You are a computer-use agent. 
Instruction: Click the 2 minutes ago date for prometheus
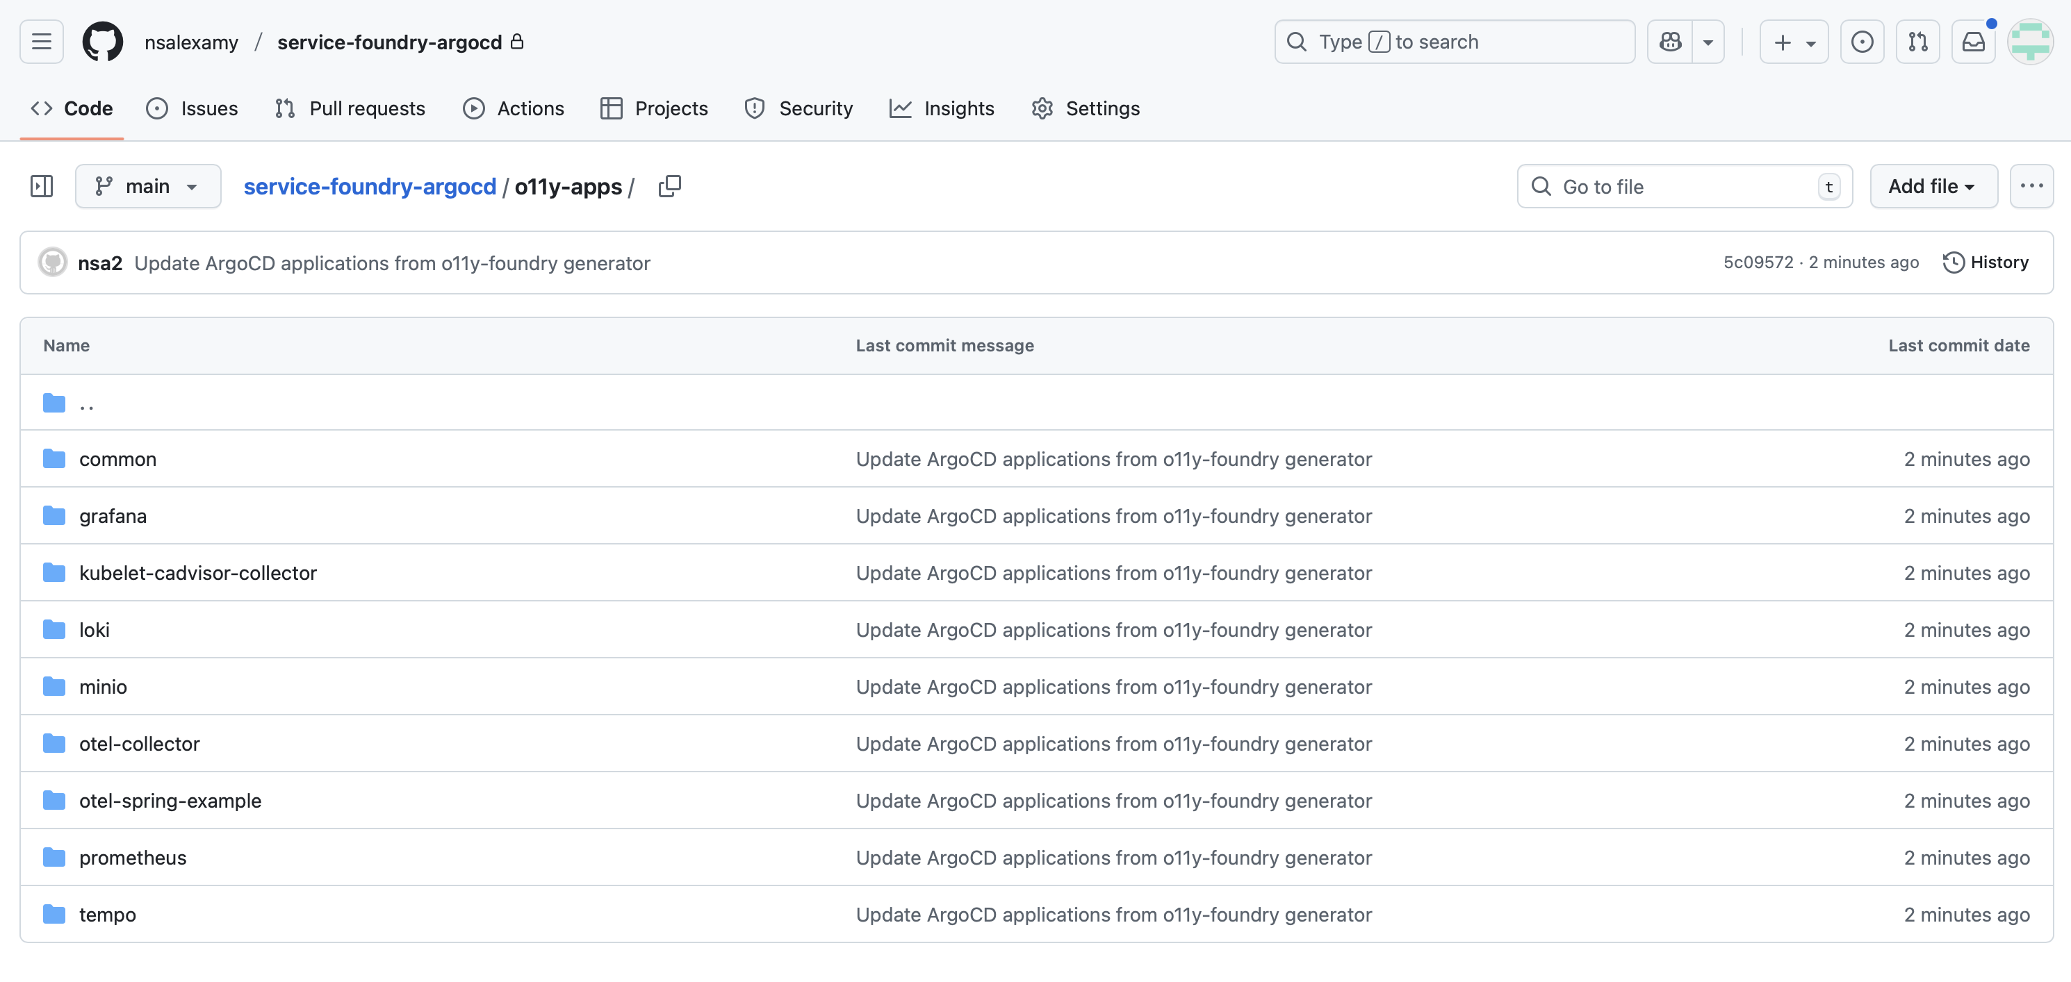(1967, 858)
